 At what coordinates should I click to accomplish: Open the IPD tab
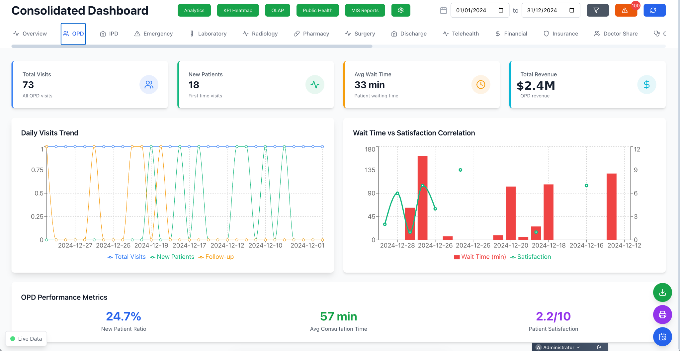pyautogui.click(x=109, y=34)
